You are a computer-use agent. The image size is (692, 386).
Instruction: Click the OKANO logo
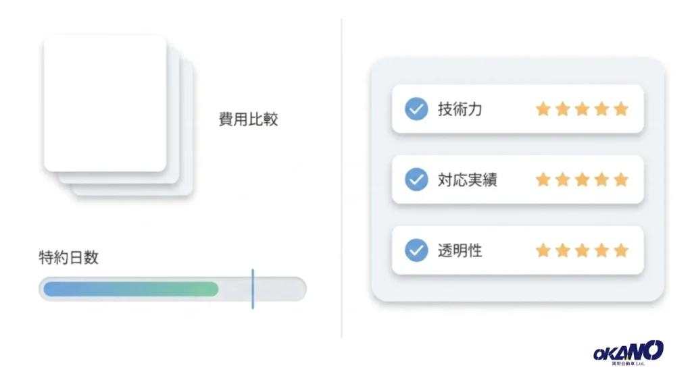click(628, 352)
